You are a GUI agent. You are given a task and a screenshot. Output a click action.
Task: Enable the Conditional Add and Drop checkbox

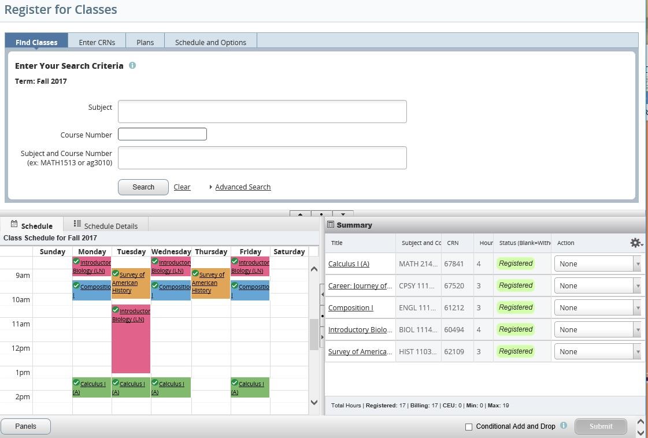[469, 426]
